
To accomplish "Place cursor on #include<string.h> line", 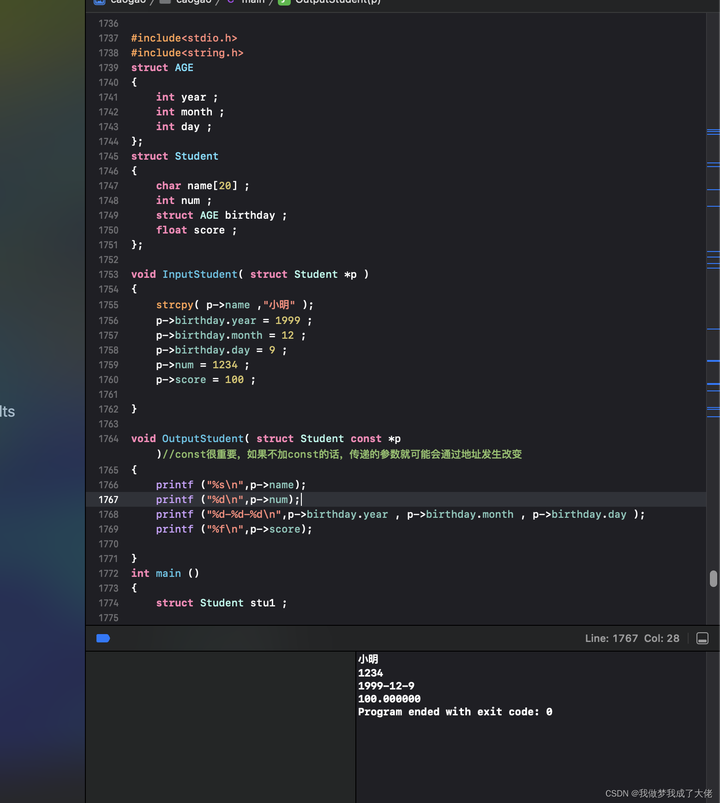I will pyautogui.click(x=187, y=53).
